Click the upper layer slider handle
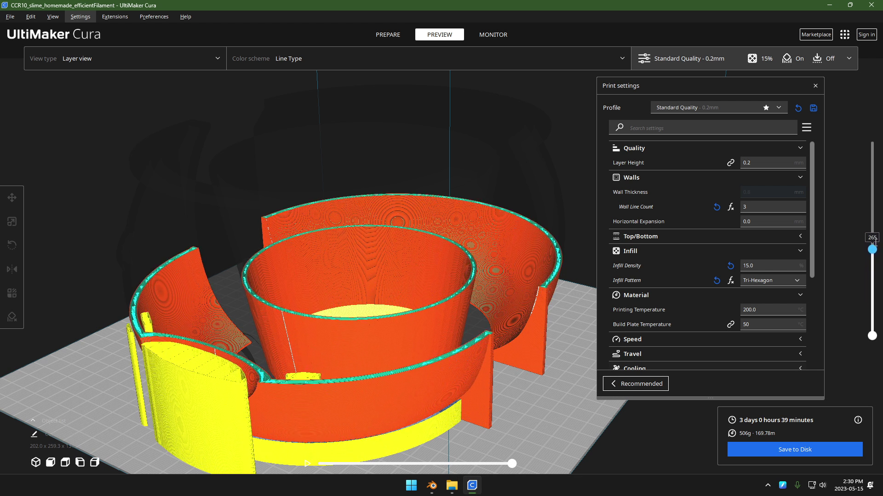883x496 pixels. pyautogui.click(x=872, y=249)
